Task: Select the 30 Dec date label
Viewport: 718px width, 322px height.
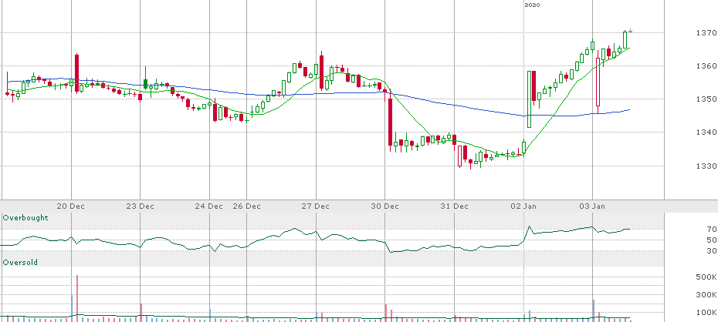Action: [385, 206]
